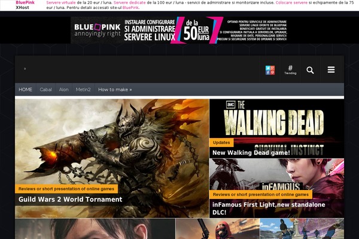Select the Updates tag on Walking Dead
The width and height of the screenshot is (359, 239).
(221, 142)
